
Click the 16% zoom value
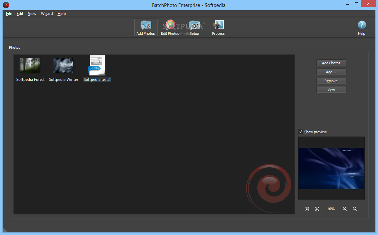[331, 209]
